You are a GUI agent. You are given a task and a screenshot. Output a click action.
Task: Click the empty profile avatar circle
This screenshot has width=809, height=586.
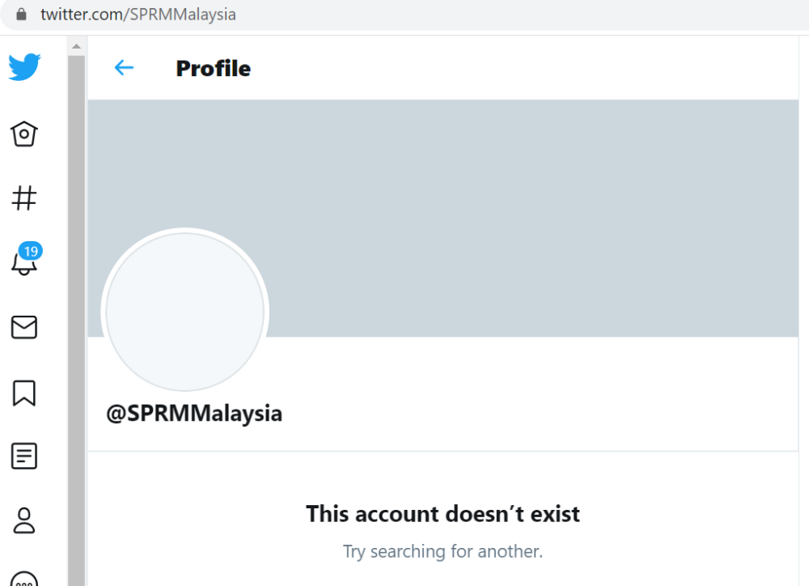click(185, 312)
